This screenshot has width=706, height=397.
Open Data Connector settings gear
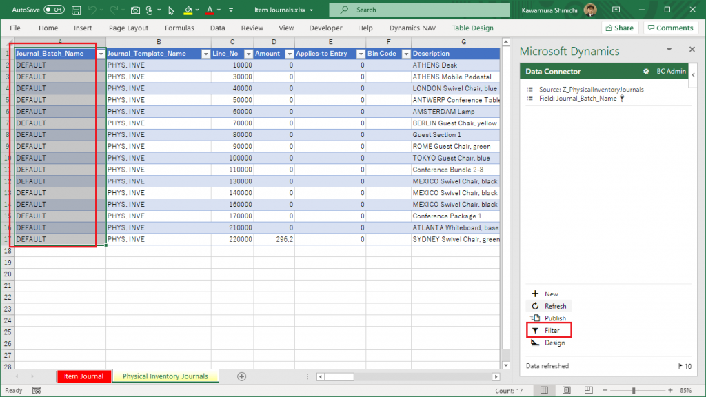[x=646, y=71]
